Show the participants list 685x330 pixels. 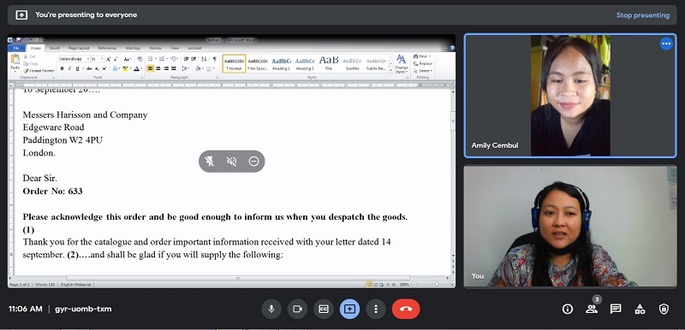[592, 309]
